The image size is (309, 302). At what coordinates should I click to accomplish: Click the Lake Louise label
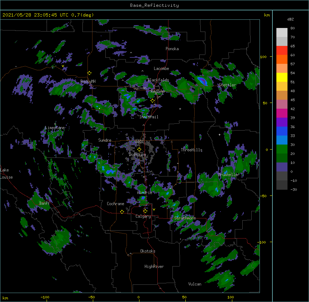[x=6, y=174]
